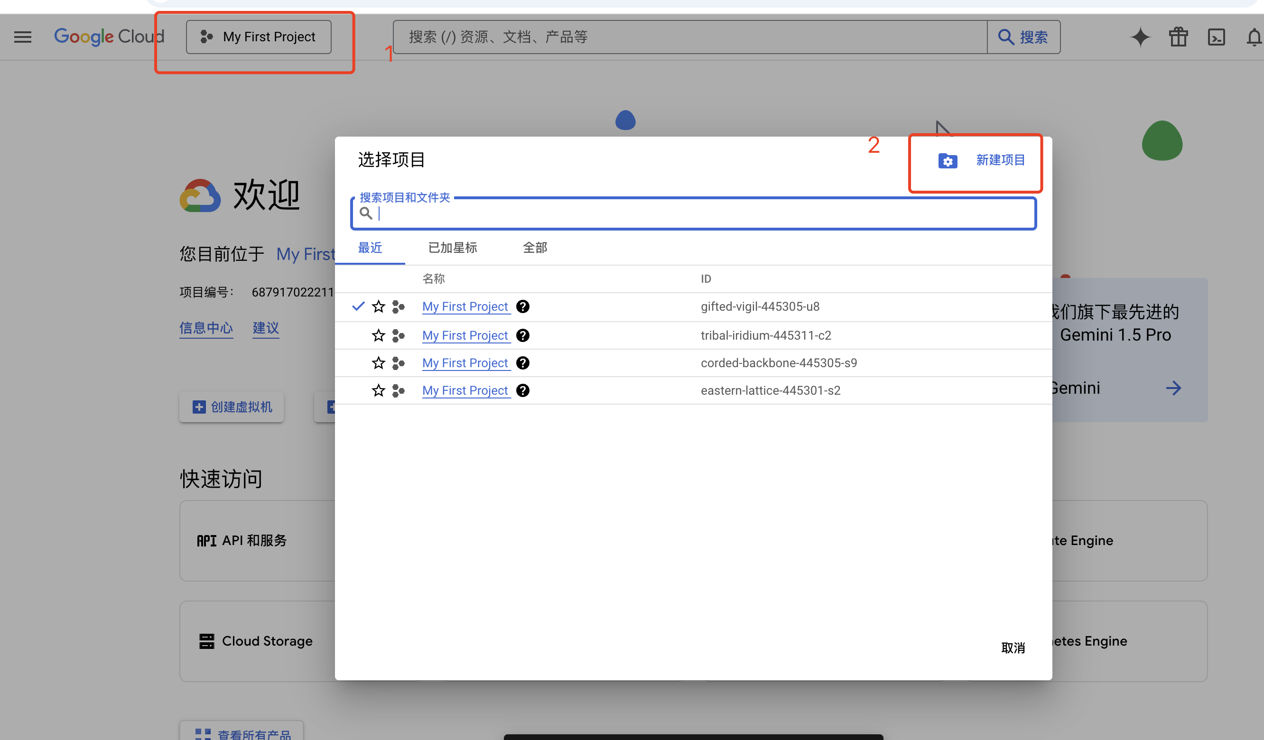
Task: Star the eastern-lattice-445301-s2 project
Action: pyautogui.click(x=379, y=390)
